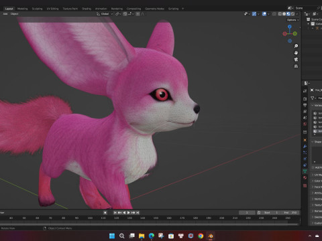Open the Add menu in viewport header

click(5, 14)
